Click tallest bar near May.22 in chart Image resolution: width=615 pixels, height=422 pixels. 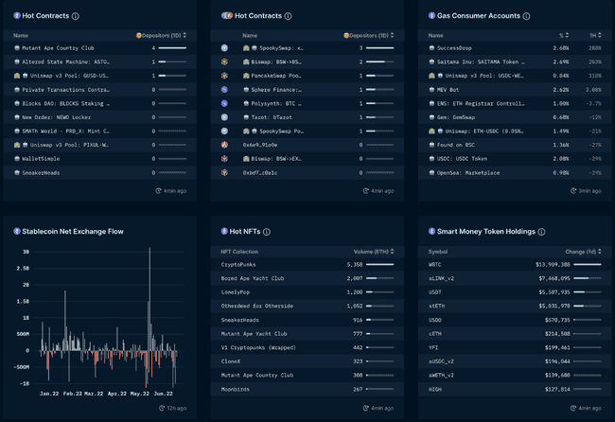149,299
